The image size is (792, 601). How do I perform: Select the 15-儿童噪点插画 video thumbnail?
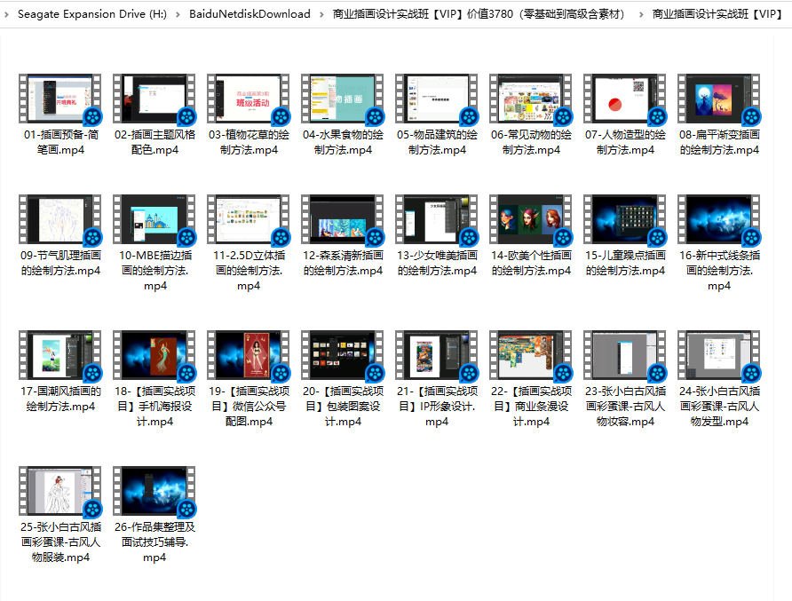click(x=624, y=217)
